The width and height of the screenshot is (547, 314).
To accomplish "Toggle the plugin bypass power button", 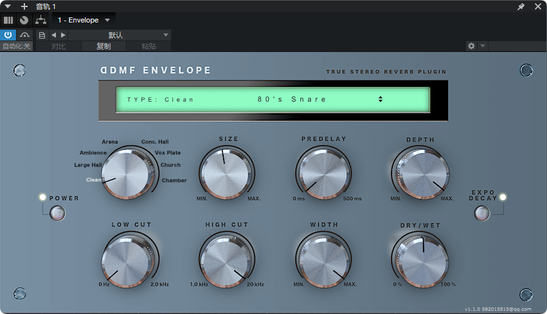I will (8, 35).
